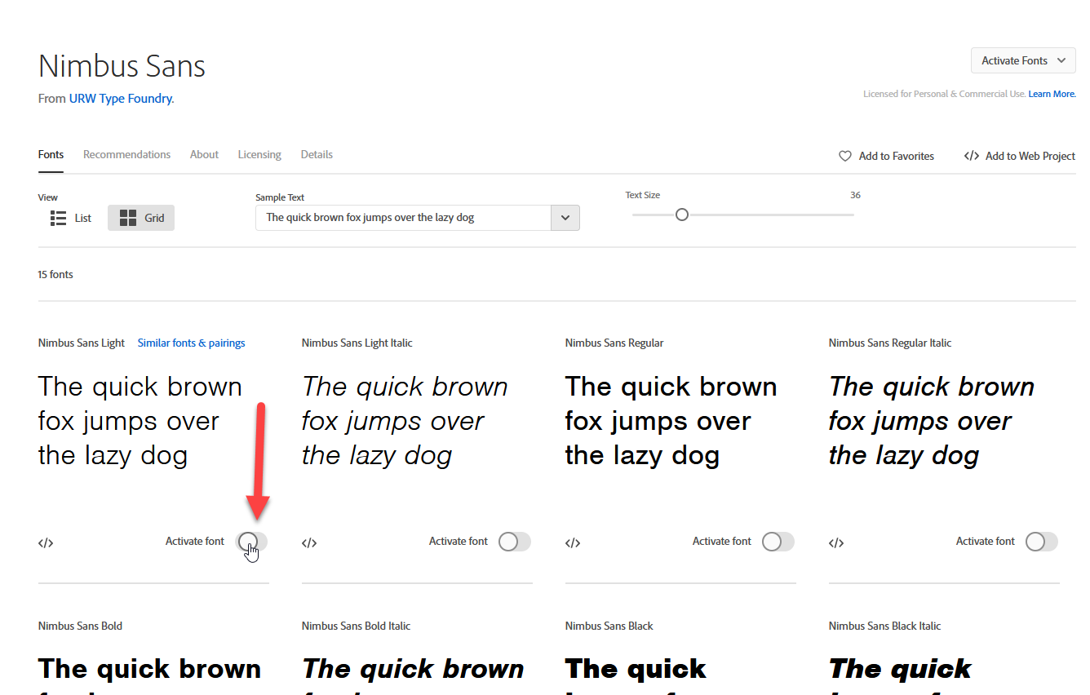This screenshot has height=695, width=1090.
Task: Click the Nimbus Sans Black Italic font name
Action: click(884, 626)
